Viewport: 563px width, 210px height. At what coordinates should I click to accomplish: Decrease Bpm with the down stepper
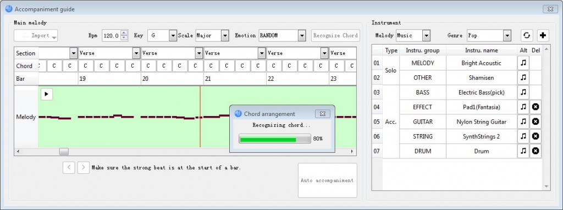coord(124,38)
